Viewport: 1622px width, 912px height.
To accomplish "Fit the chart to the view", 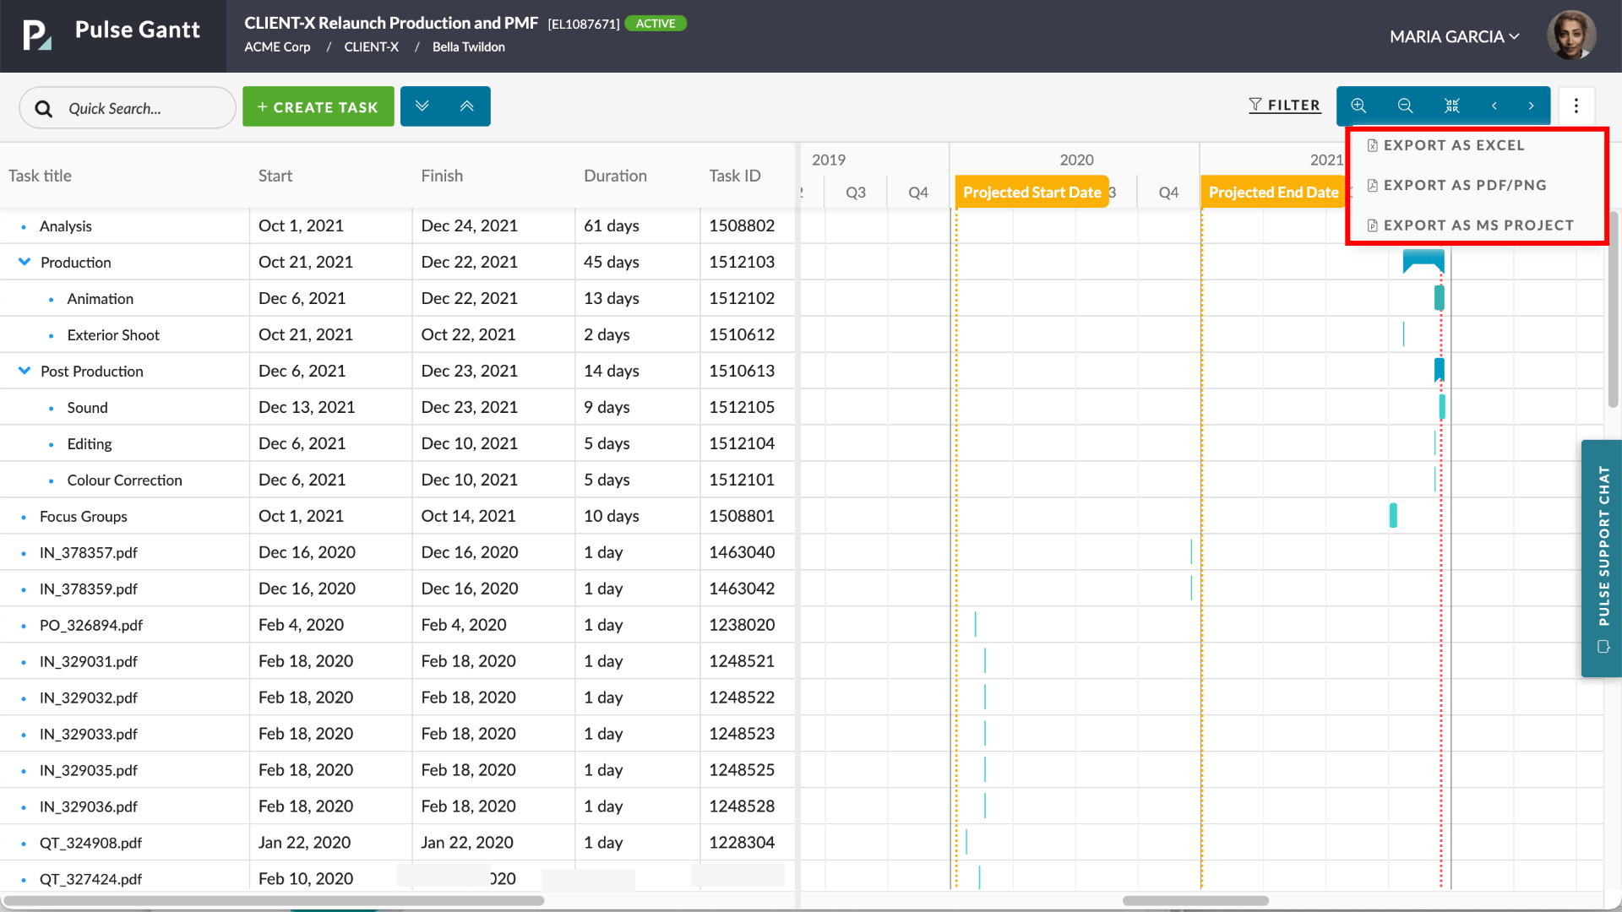I will click(1451, 106).
